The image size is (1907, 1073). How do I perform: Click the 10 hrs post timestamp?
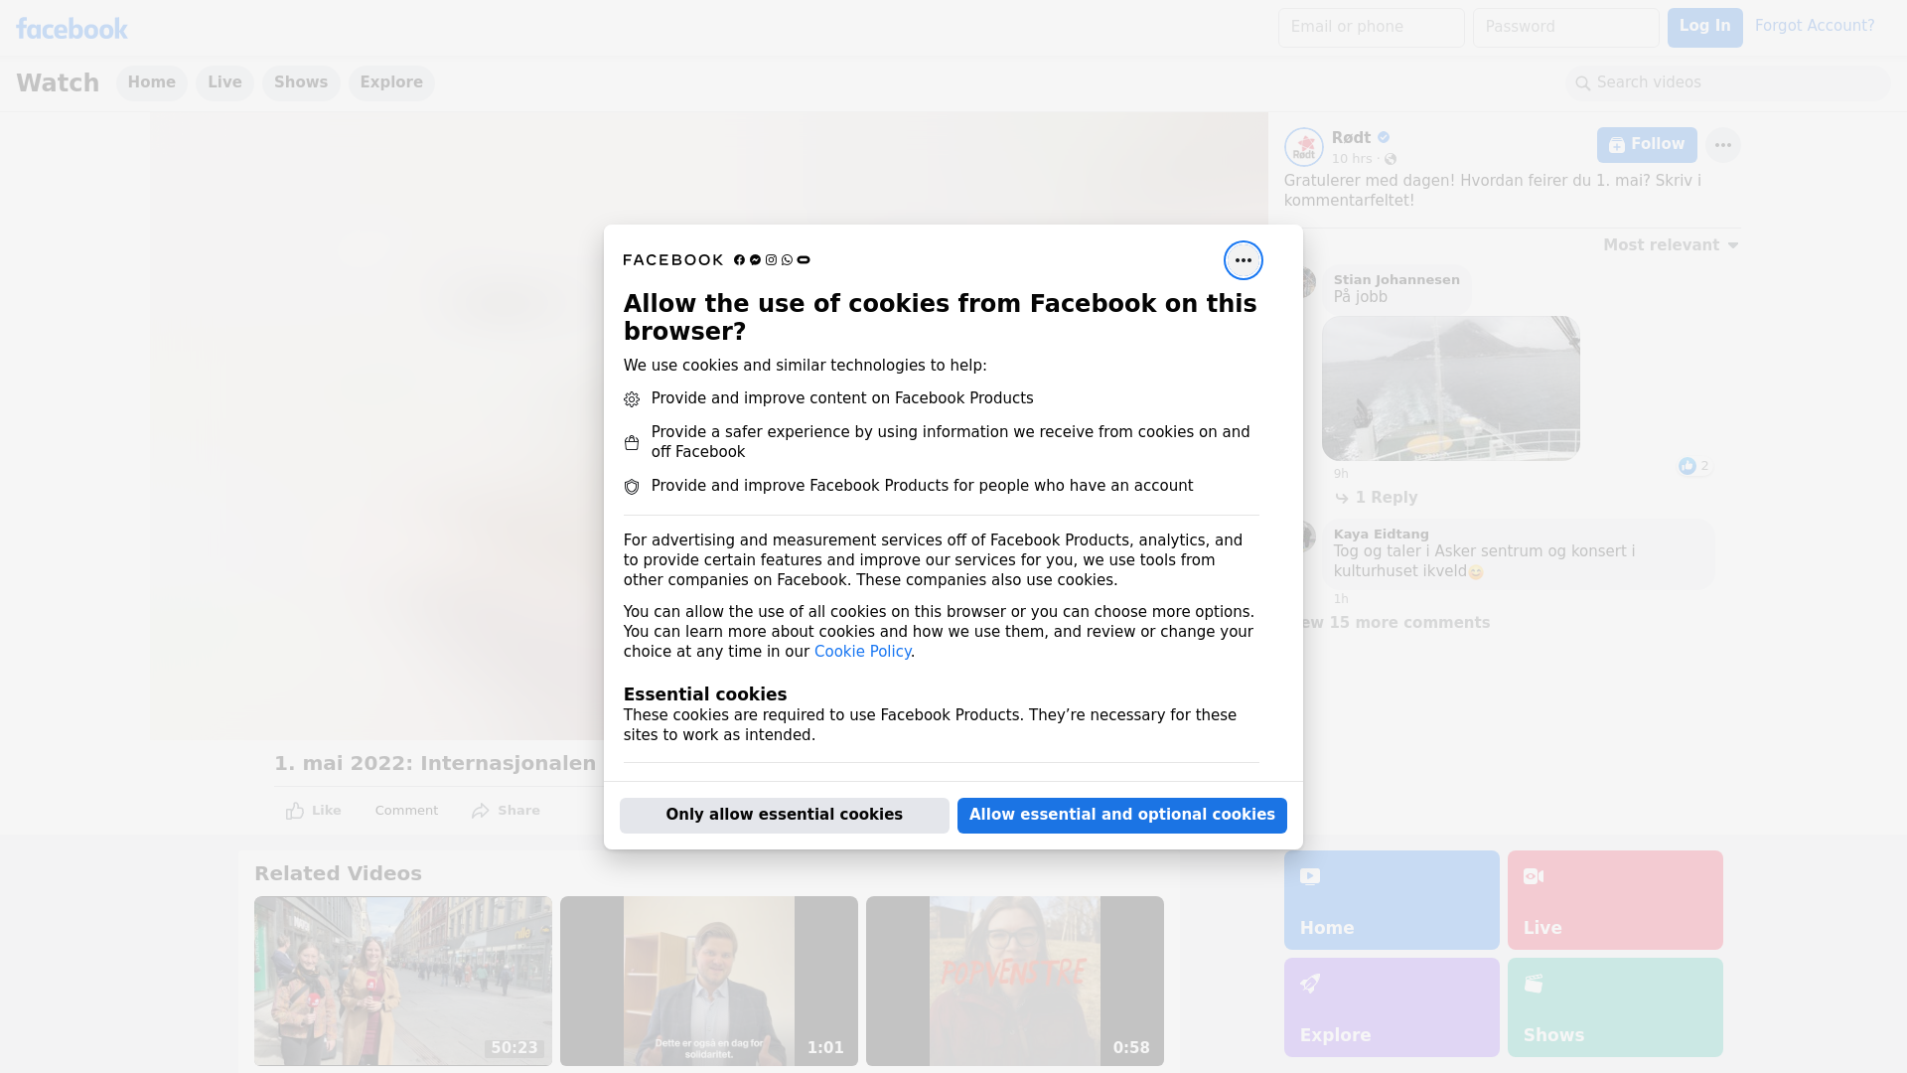1351,159
